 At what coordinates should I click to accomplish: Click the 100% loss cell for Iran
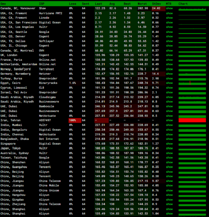pyautogui.click(x=75, y=120)
